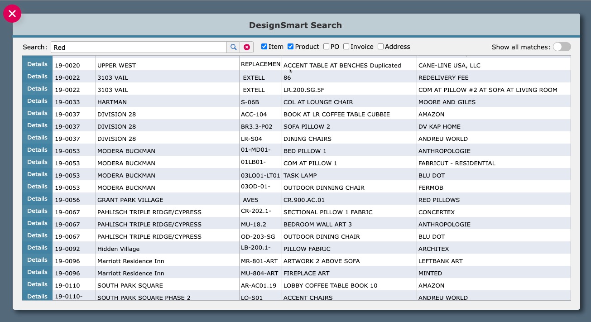Open Details for OUTDOOR DINNING CHAIR row
591x322 pixels.
(x=37, y=187)
